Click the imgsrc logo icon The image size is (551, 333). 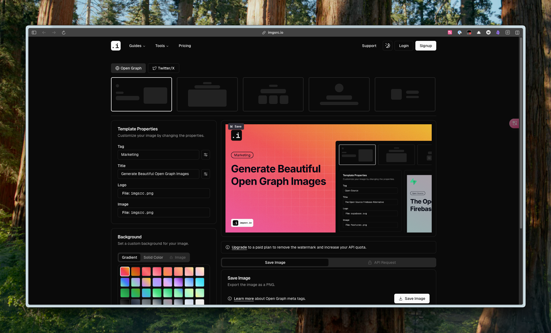(x=116, y=46)
